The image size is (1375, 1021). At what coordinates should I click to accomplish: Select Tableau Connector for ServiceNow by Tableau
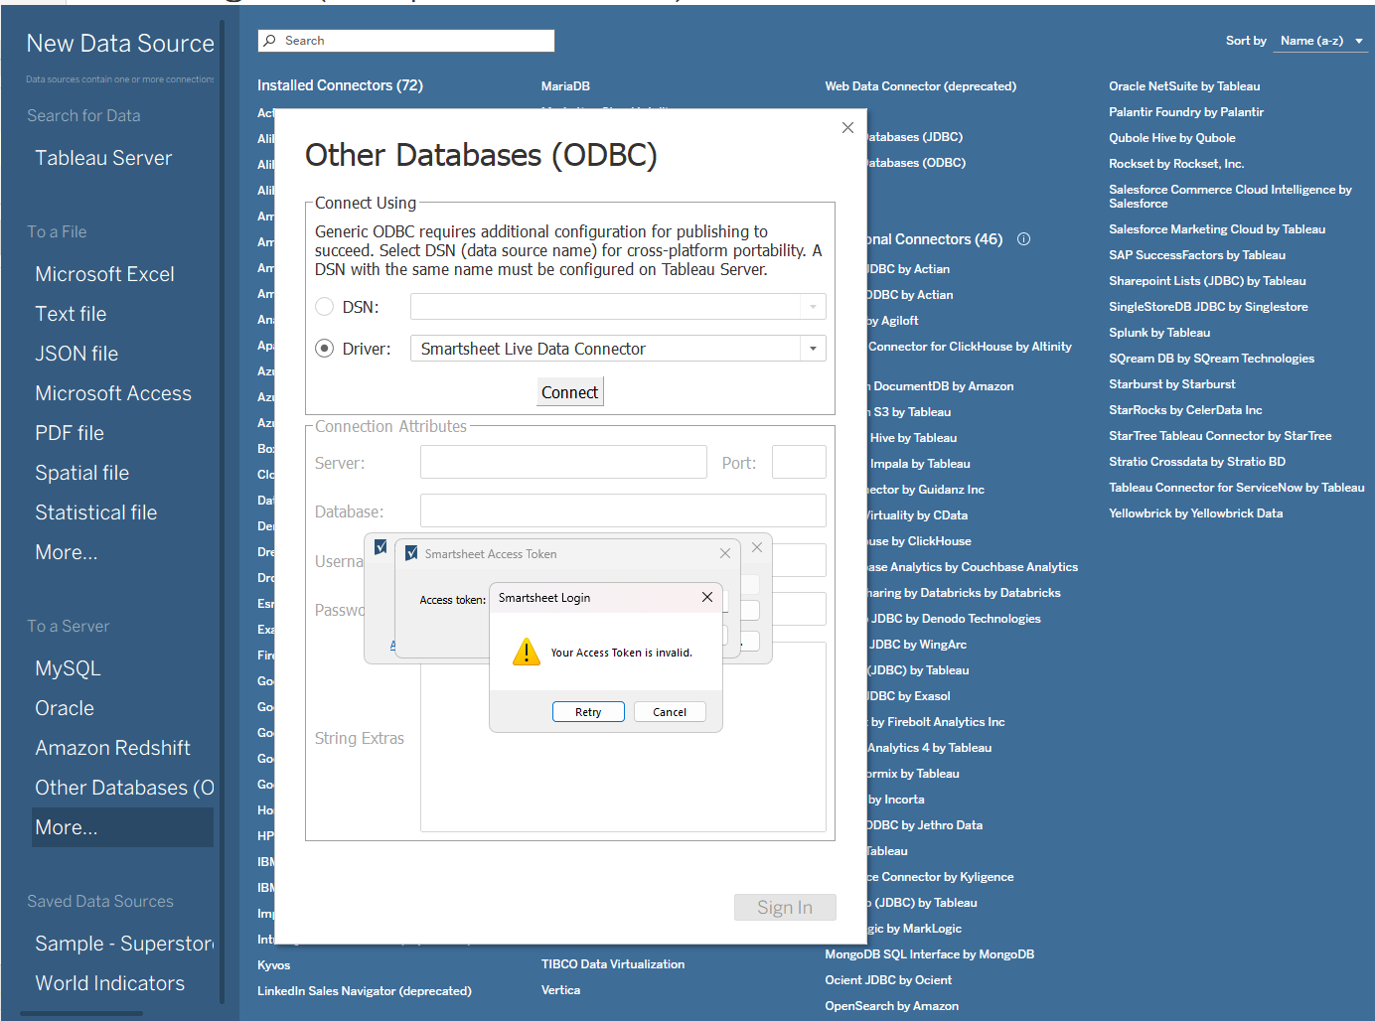click(1237, 488)
